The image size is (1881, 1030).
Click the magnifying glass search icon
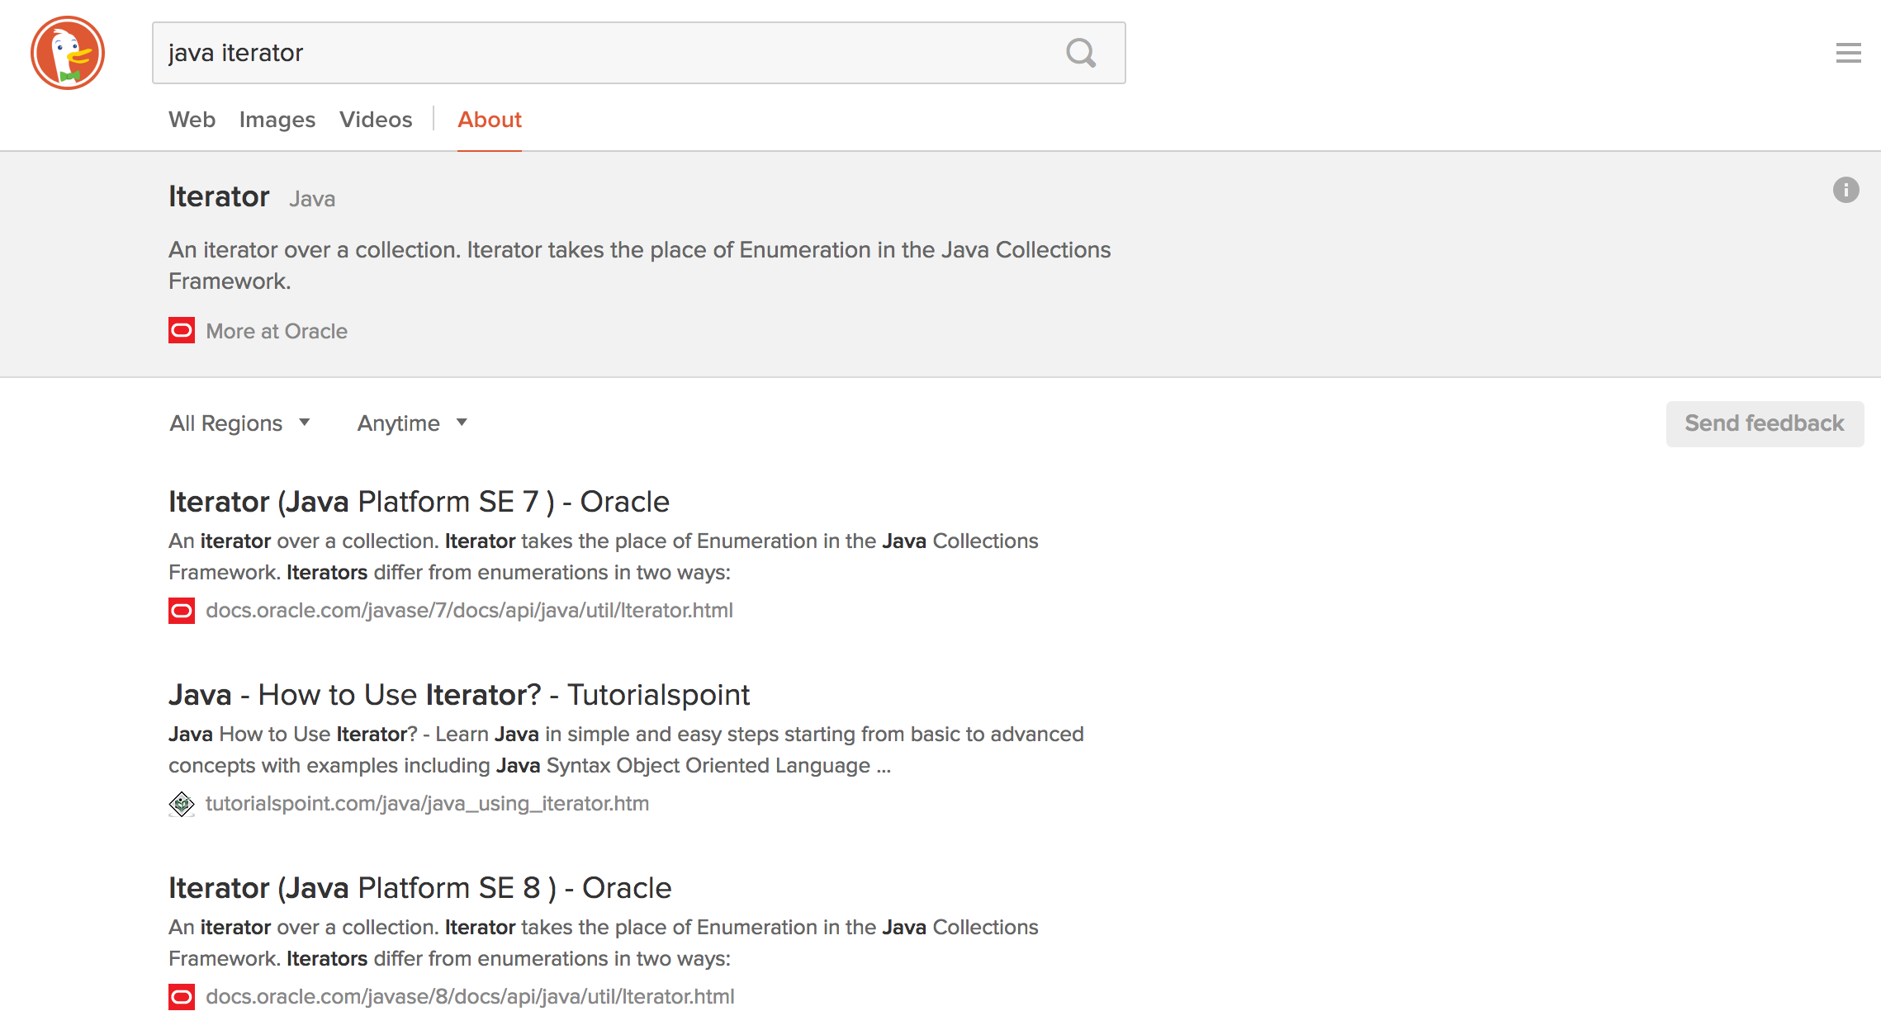click(1080, 54)
